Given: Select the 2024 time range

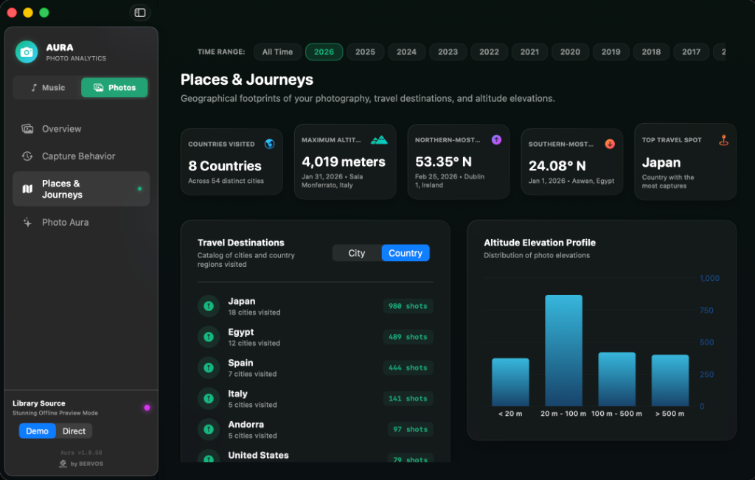Looking at the screenshot, I should tap(406, 52).
